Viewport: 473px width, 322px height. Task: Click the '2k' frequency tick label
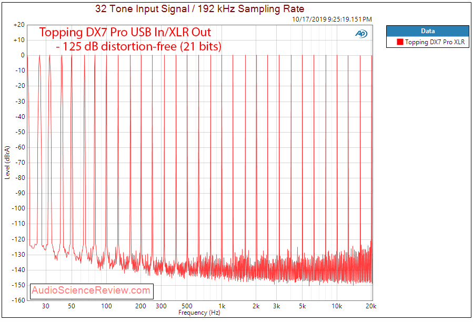tap(256, 306)
